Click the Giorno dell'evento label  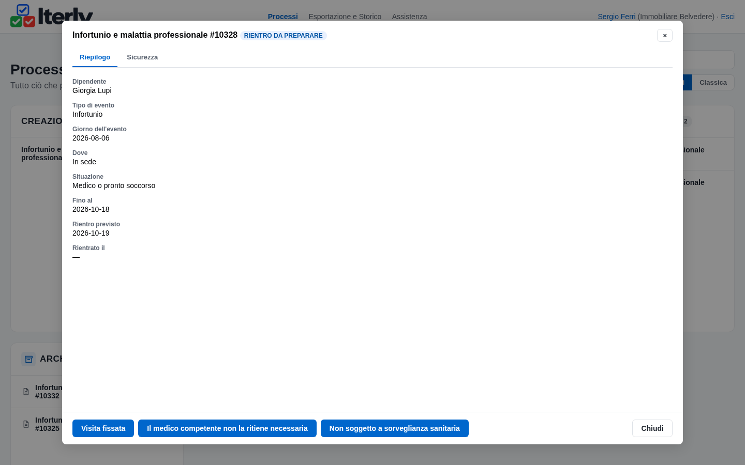pyautogui.click(x=99, y=129)
